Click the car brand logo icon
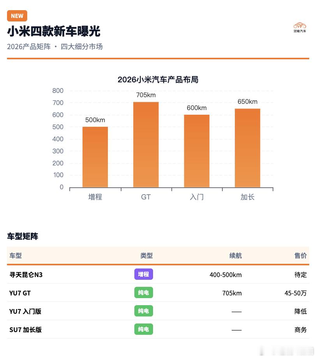The image size is (317, 359). [x=299, y=27]
